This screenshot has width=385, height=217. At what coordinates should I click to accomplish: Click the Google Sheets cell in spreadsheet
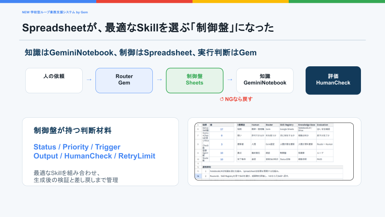tap(288, 129)
